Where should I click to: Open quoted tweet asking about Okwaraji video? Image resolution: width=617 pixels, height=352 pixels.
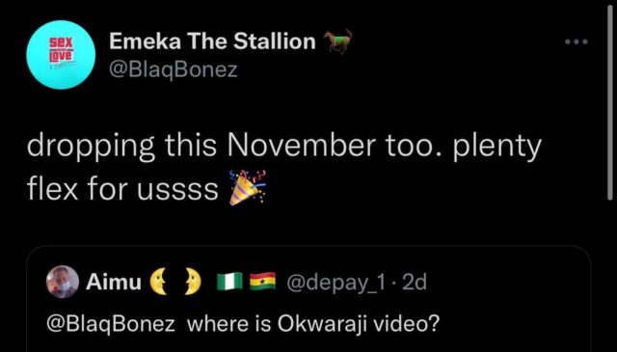308,299
